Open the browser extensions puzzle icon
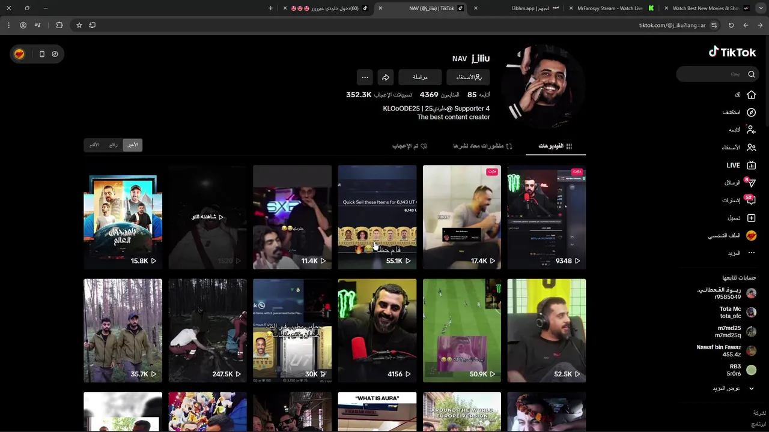Viewport: 769px width, 432px height. 59,25
